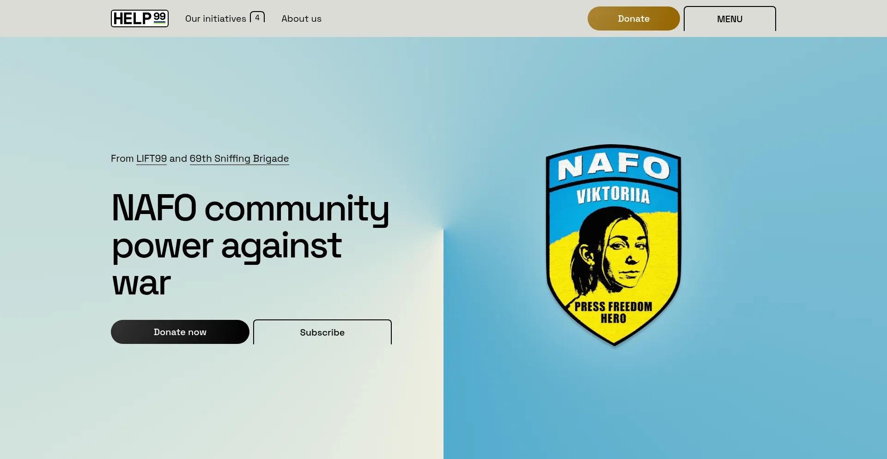Click the NAFO lettering atop the patch

pos(614,165)
